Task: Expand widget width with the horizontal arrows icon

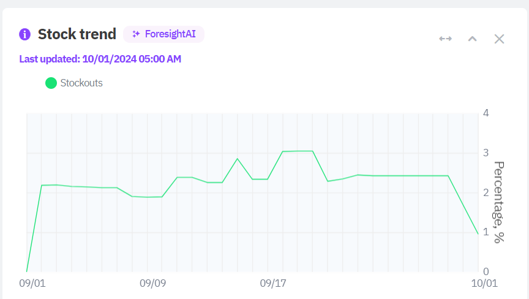Action: [x=445, y=39]
